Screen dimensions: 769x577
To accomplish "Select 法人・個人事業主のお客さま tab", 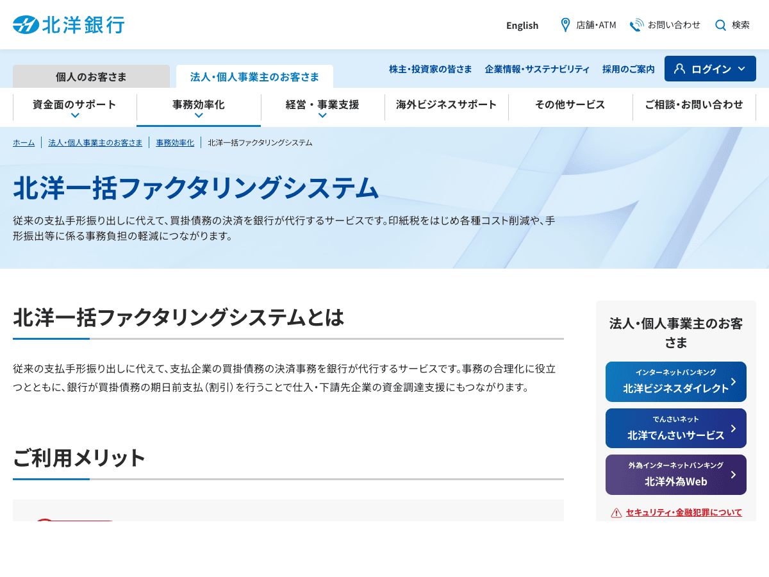I will coord(254,76).
